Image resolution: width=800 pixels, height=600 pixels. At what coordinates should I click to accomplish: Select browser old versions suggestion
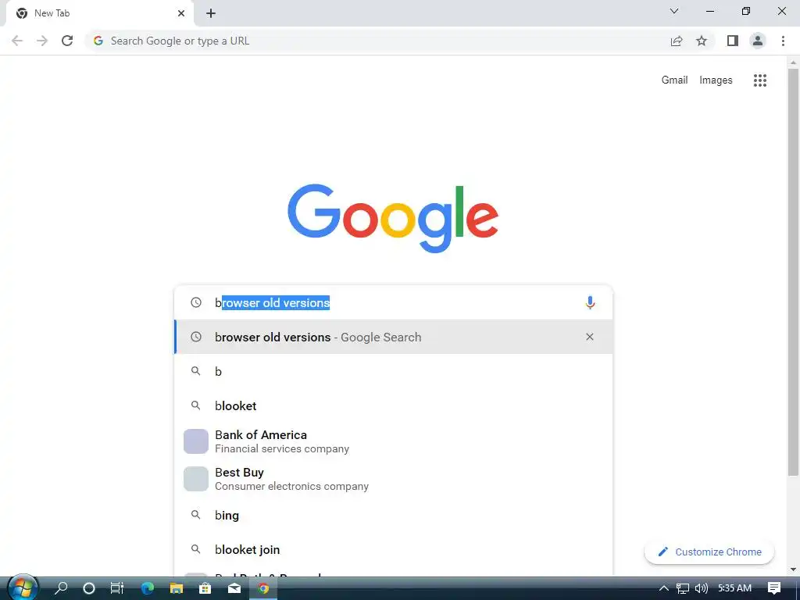[394, 337]
